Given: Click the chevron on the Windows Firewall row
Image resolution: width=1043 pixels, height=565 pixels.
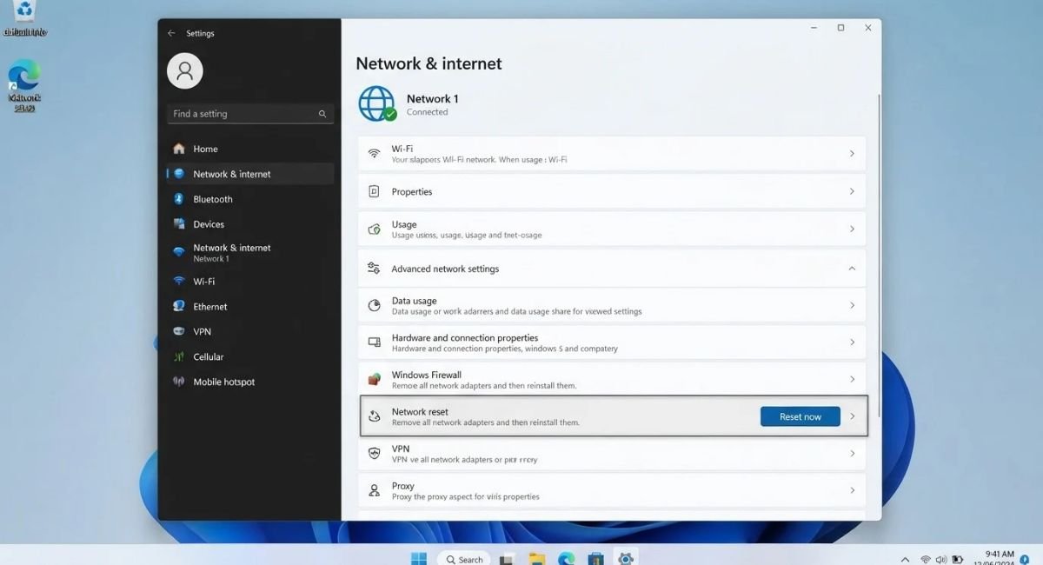Looking at the screenshot, I should (852, 379).
